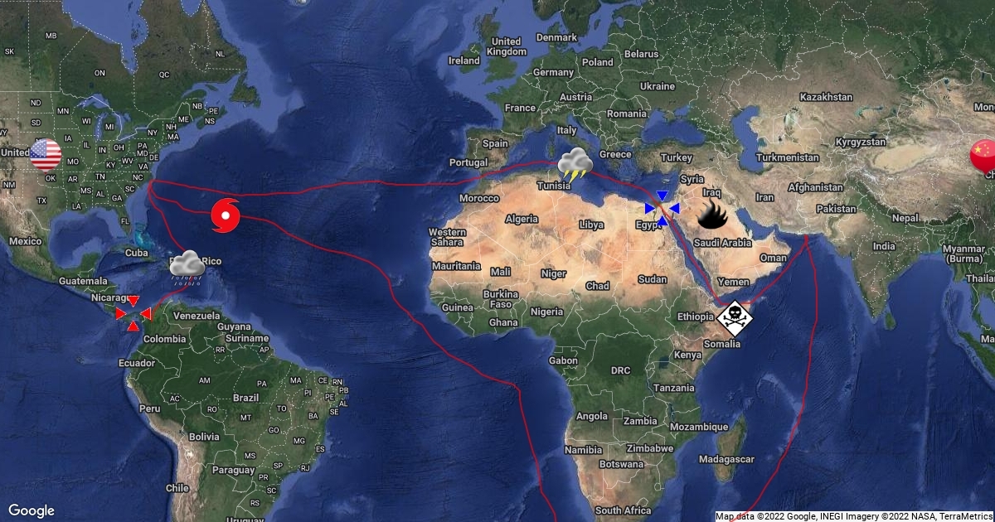Select the United States flag marker
The image size is (995, 522).
click(46, 154)
